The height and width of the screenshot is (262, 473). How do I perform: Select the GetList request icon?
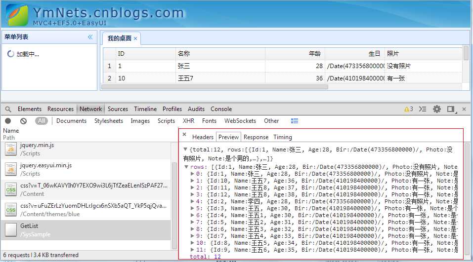11,230
